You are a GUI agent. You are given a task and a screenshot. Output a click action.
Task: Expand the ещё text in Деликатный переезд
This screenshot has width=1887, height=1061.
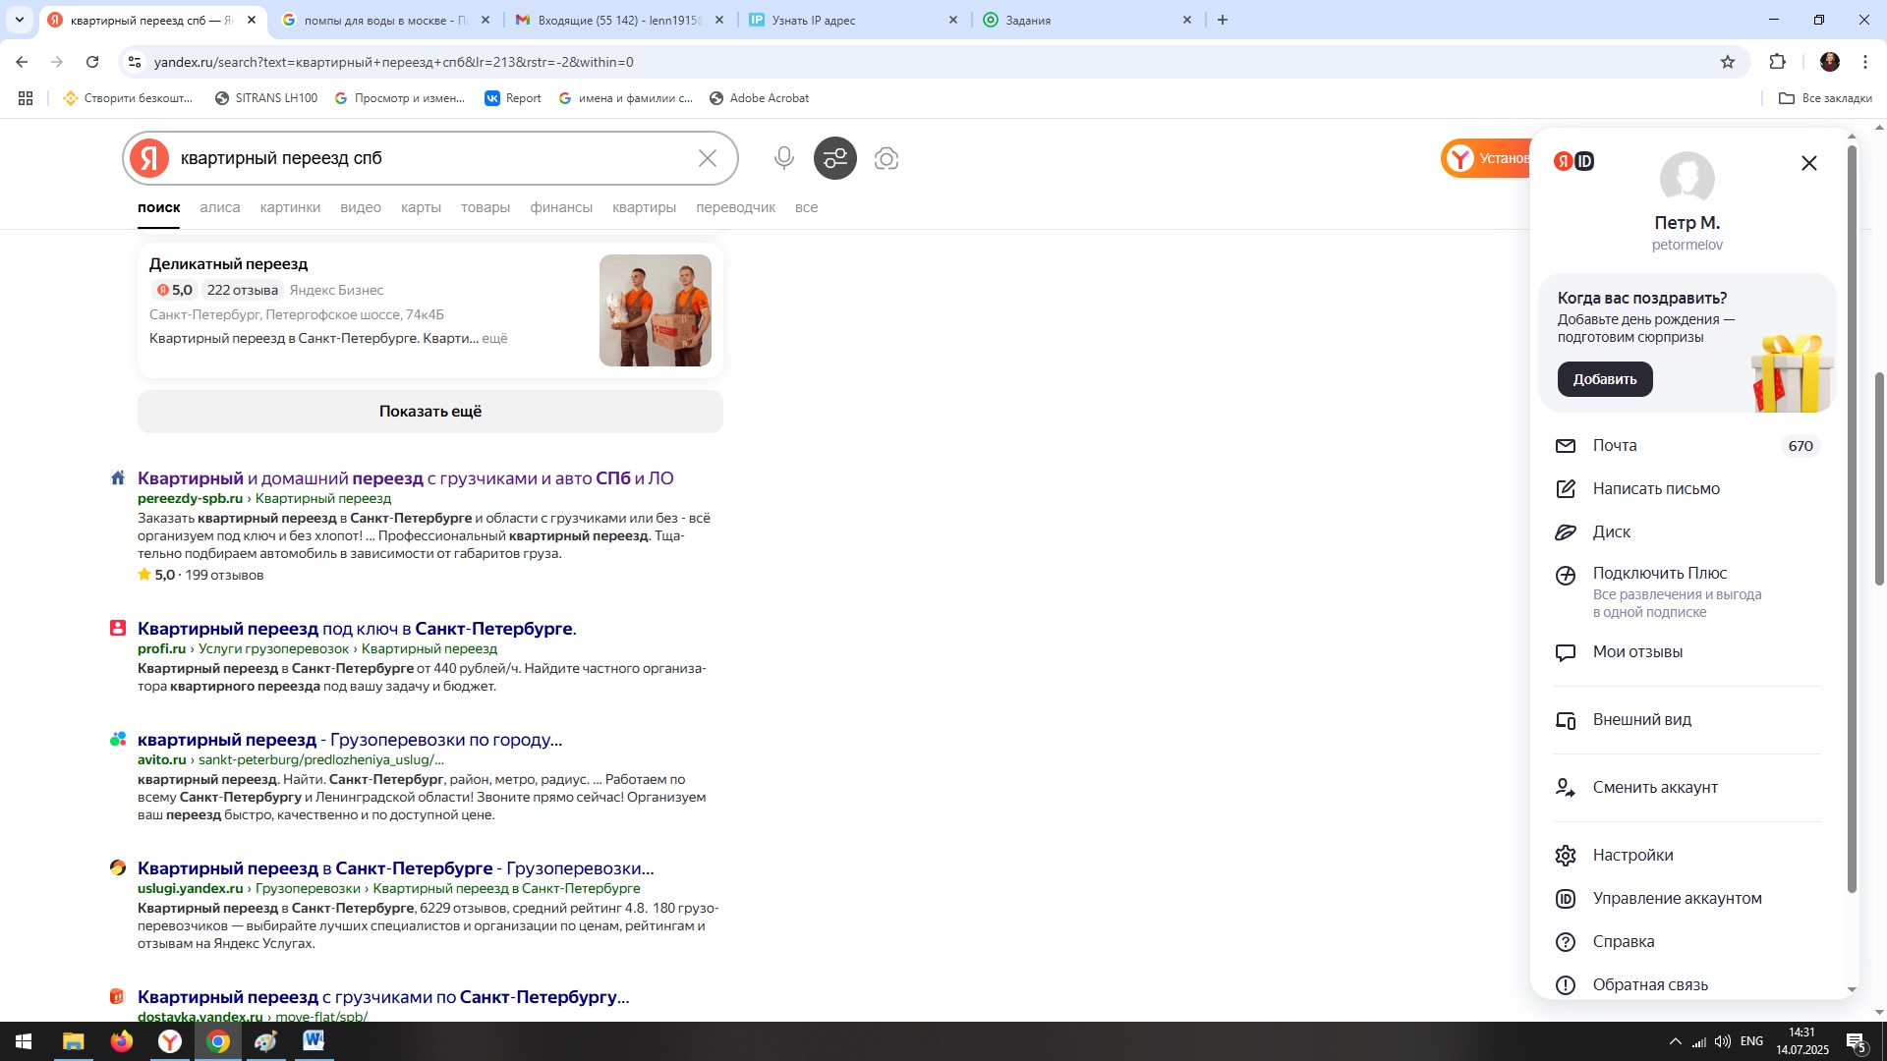[494, 338]
